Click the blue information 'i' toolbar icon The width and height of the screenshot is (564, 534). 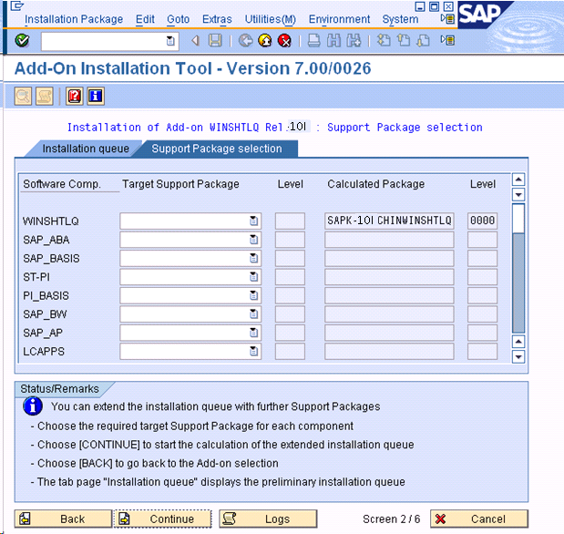coord(96,96)
